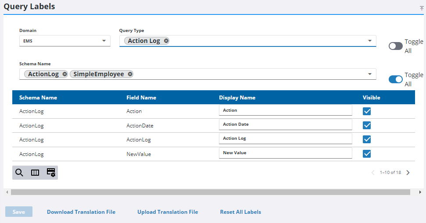Expand the Query Type dropdown arrow
Screen dimensions: 426x223
pos(370,41)
